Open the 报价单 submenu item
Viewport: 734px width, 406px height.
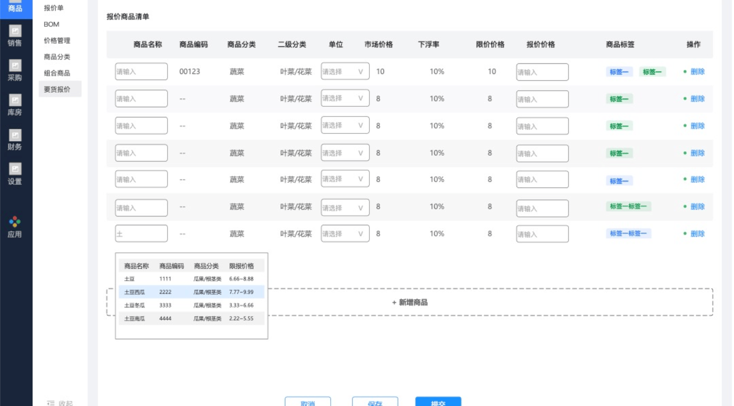[x=54, y=8]
